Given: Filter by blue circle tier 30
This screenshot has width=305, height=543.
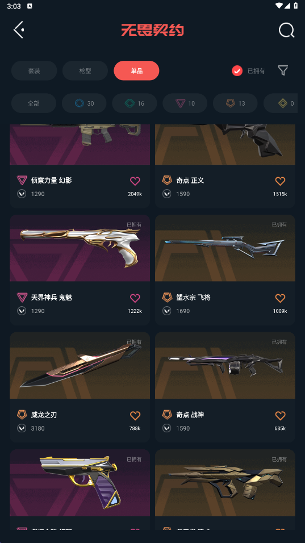Looking at the screenshot, I should pyautogui.click(x=84, y=103).
